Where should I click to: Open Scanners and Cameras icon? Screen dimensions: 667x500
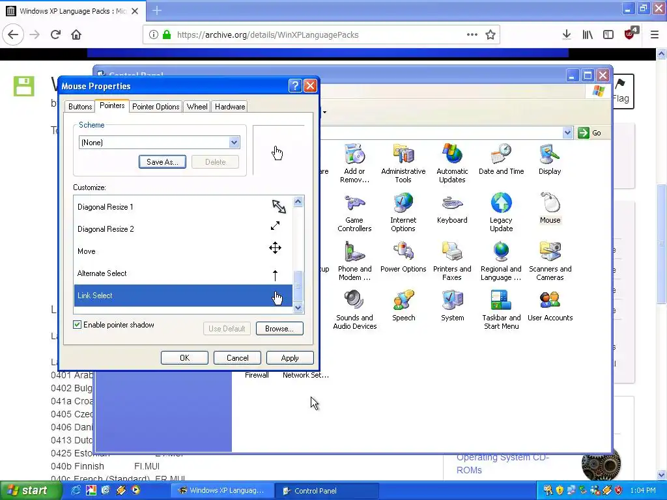pos(550,261)
